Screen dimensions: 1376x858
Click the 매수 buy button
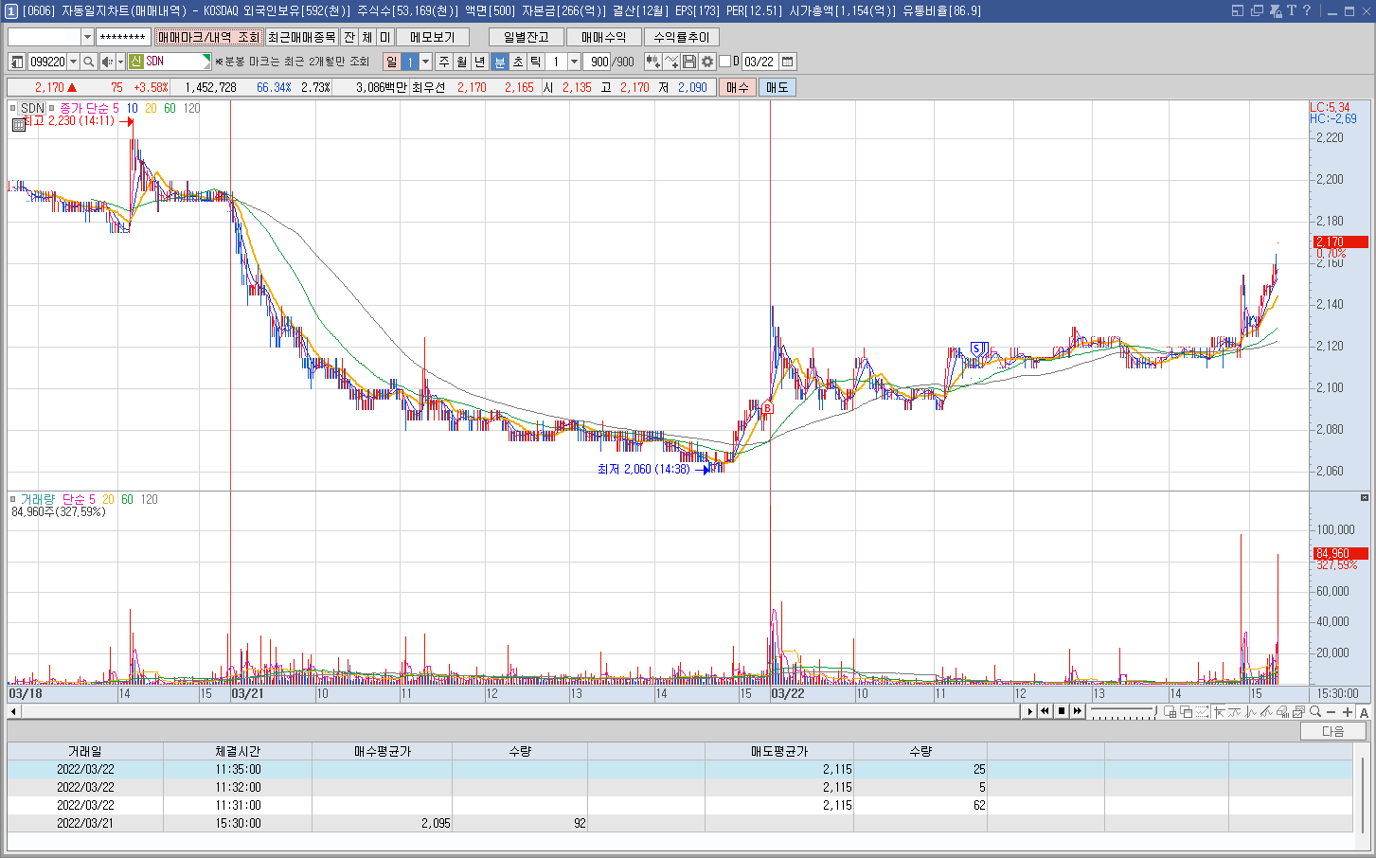738,87
